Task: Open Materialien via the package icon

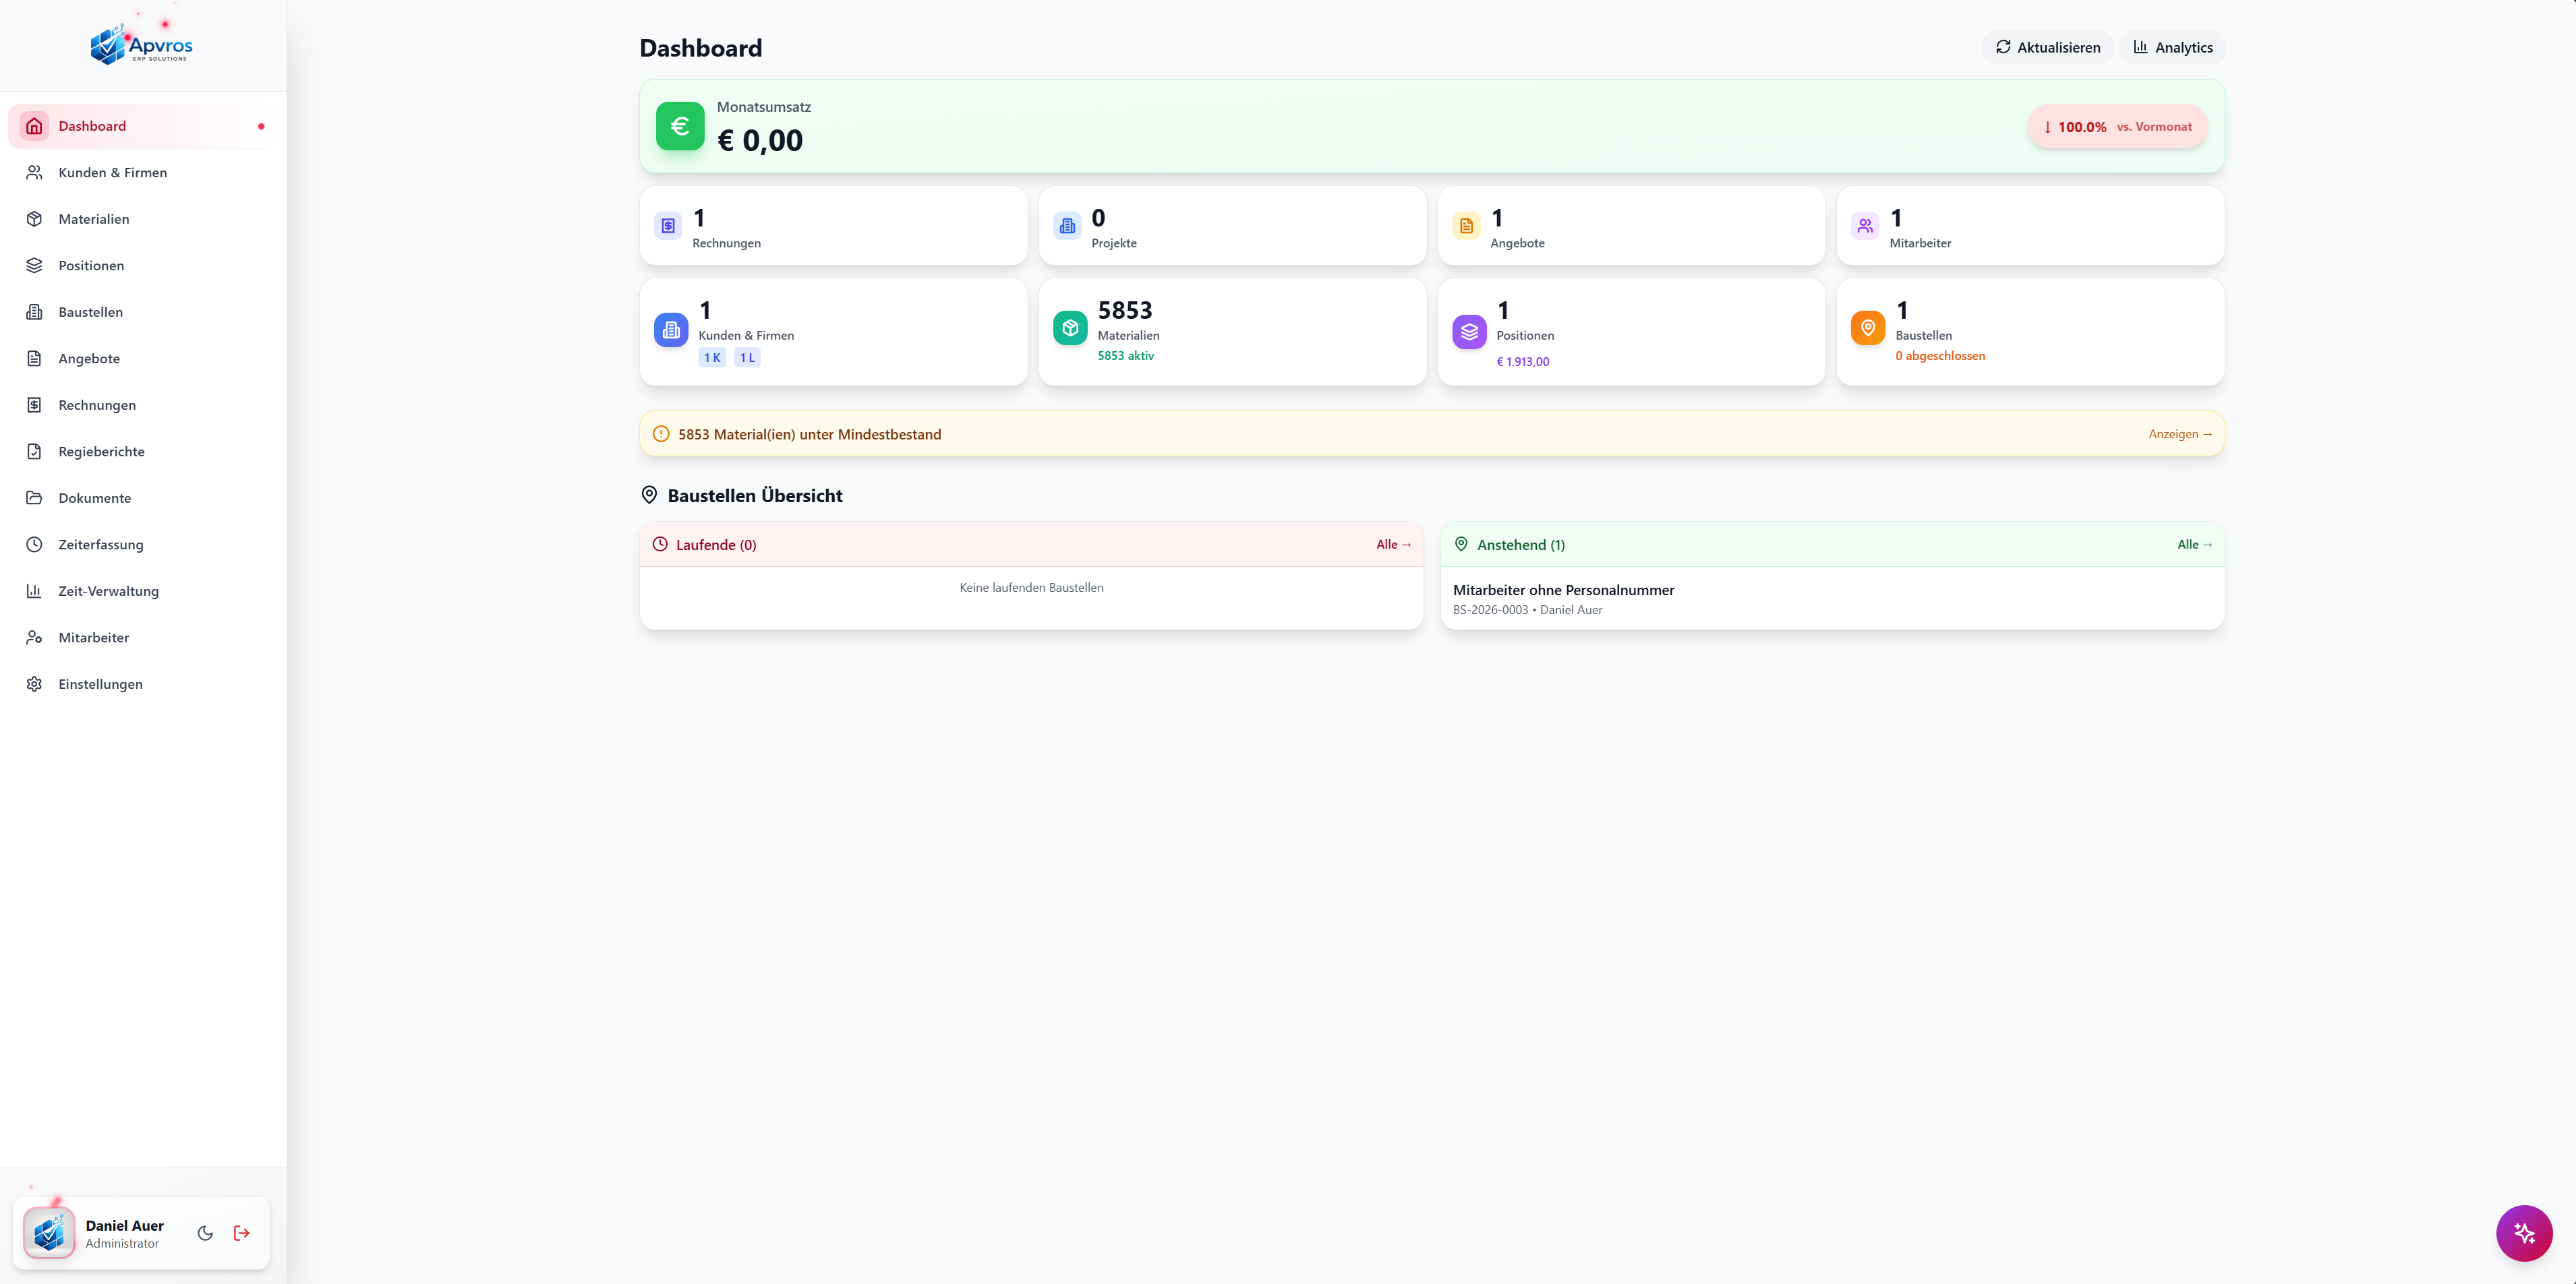Action: tap(34, 219)
